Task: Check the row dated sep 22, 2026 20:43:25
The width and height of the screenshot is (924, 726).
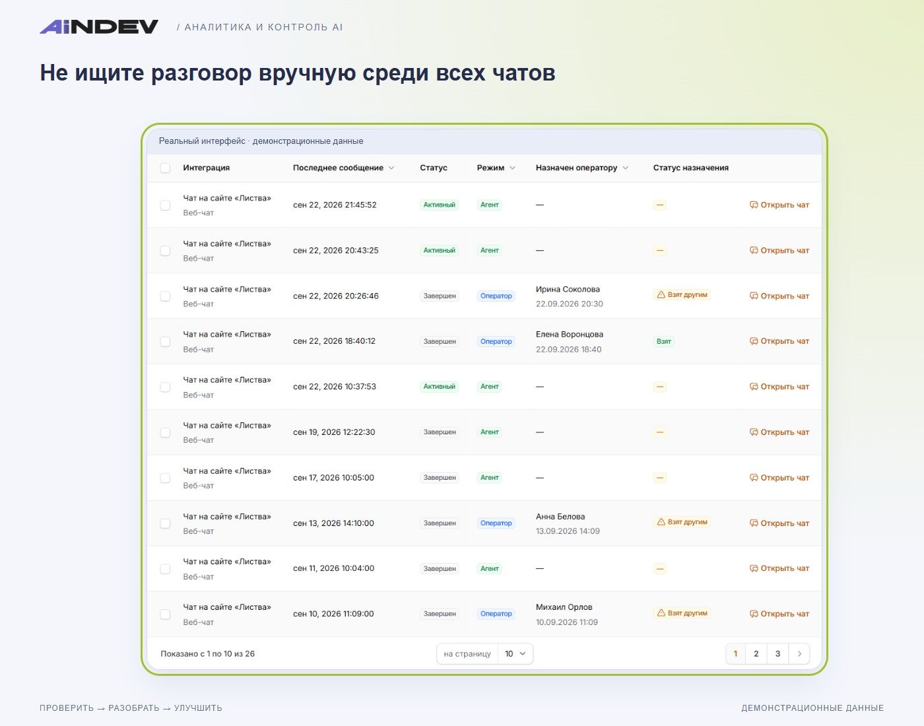Action: [x=165, y=251]
